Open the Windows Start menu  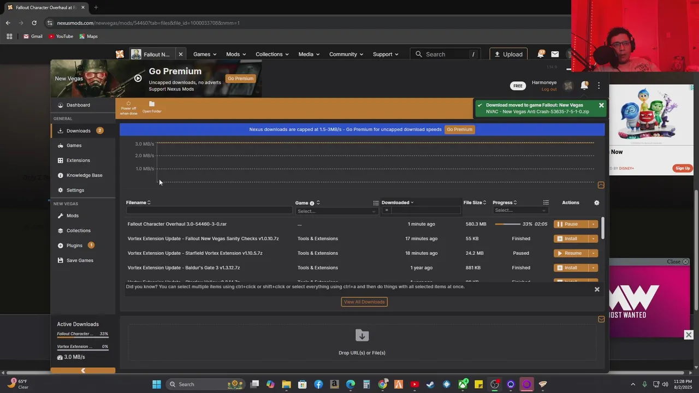tap(157, 384)
